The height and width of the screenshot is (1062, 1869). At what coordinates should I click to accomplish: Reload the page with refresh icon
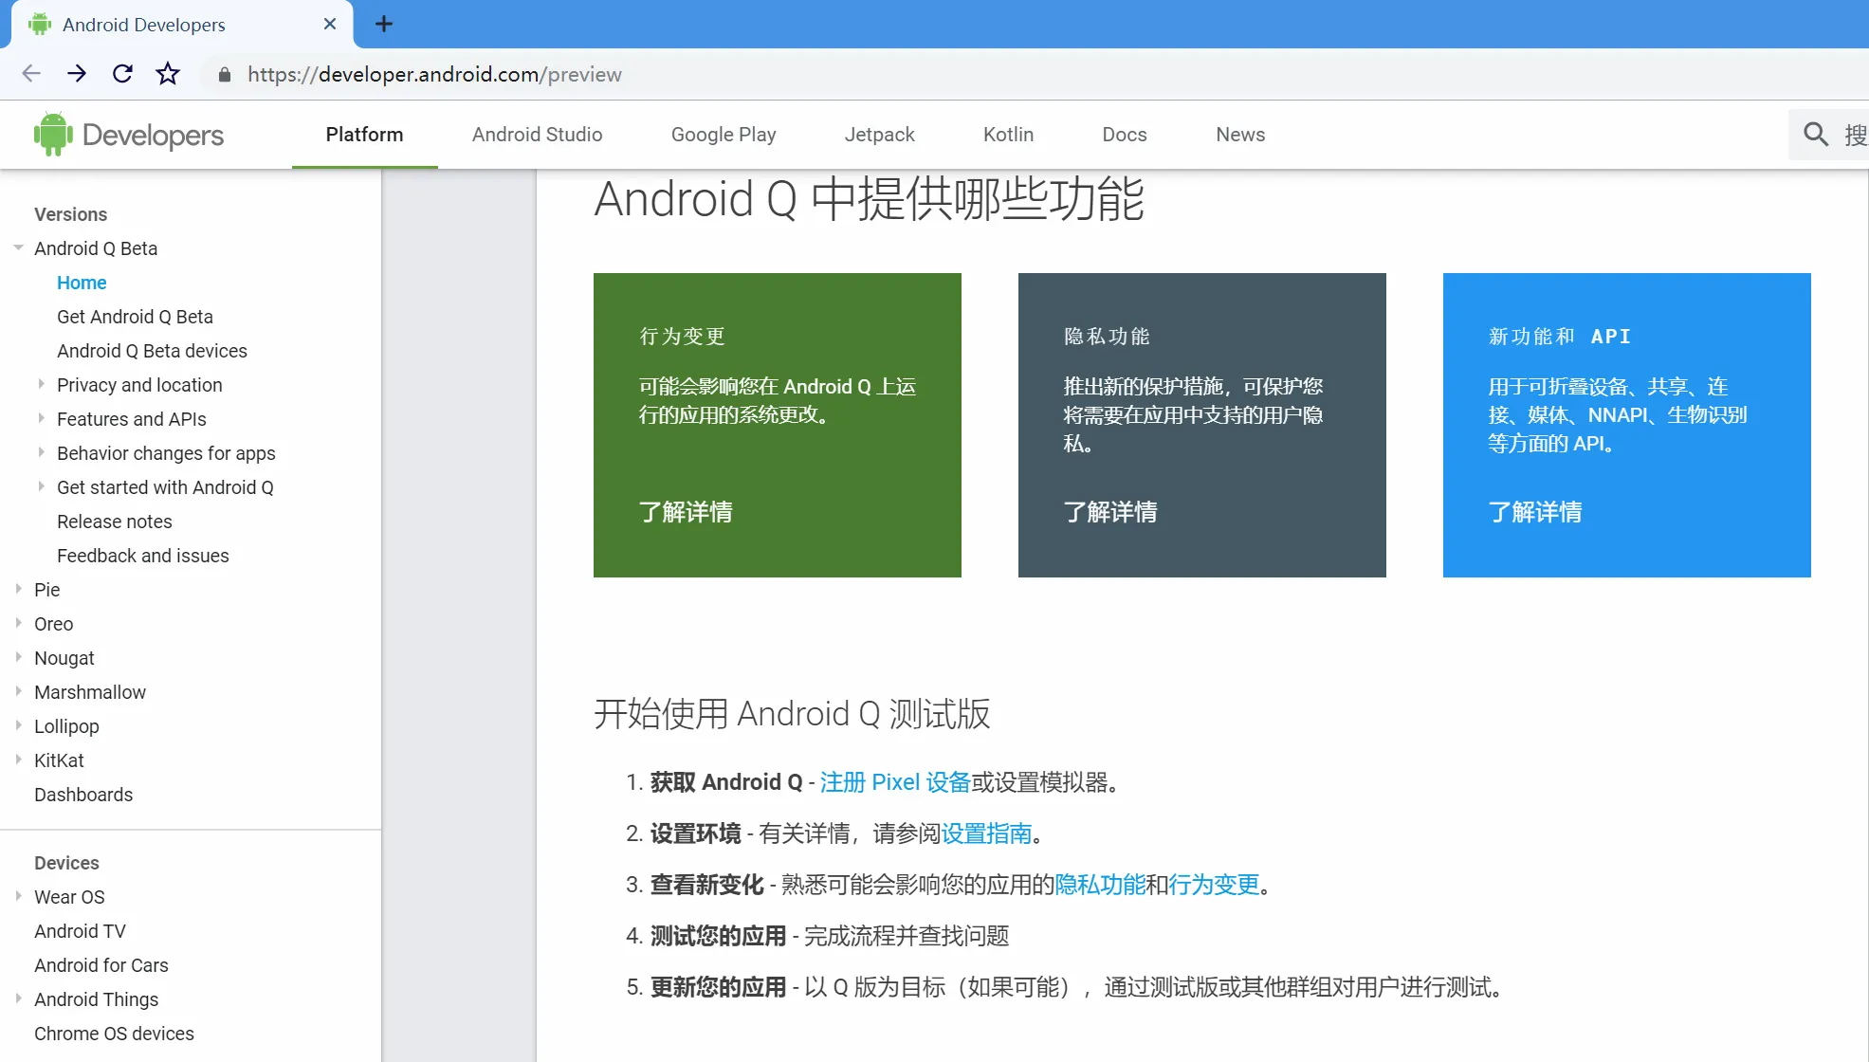point(122,74)
